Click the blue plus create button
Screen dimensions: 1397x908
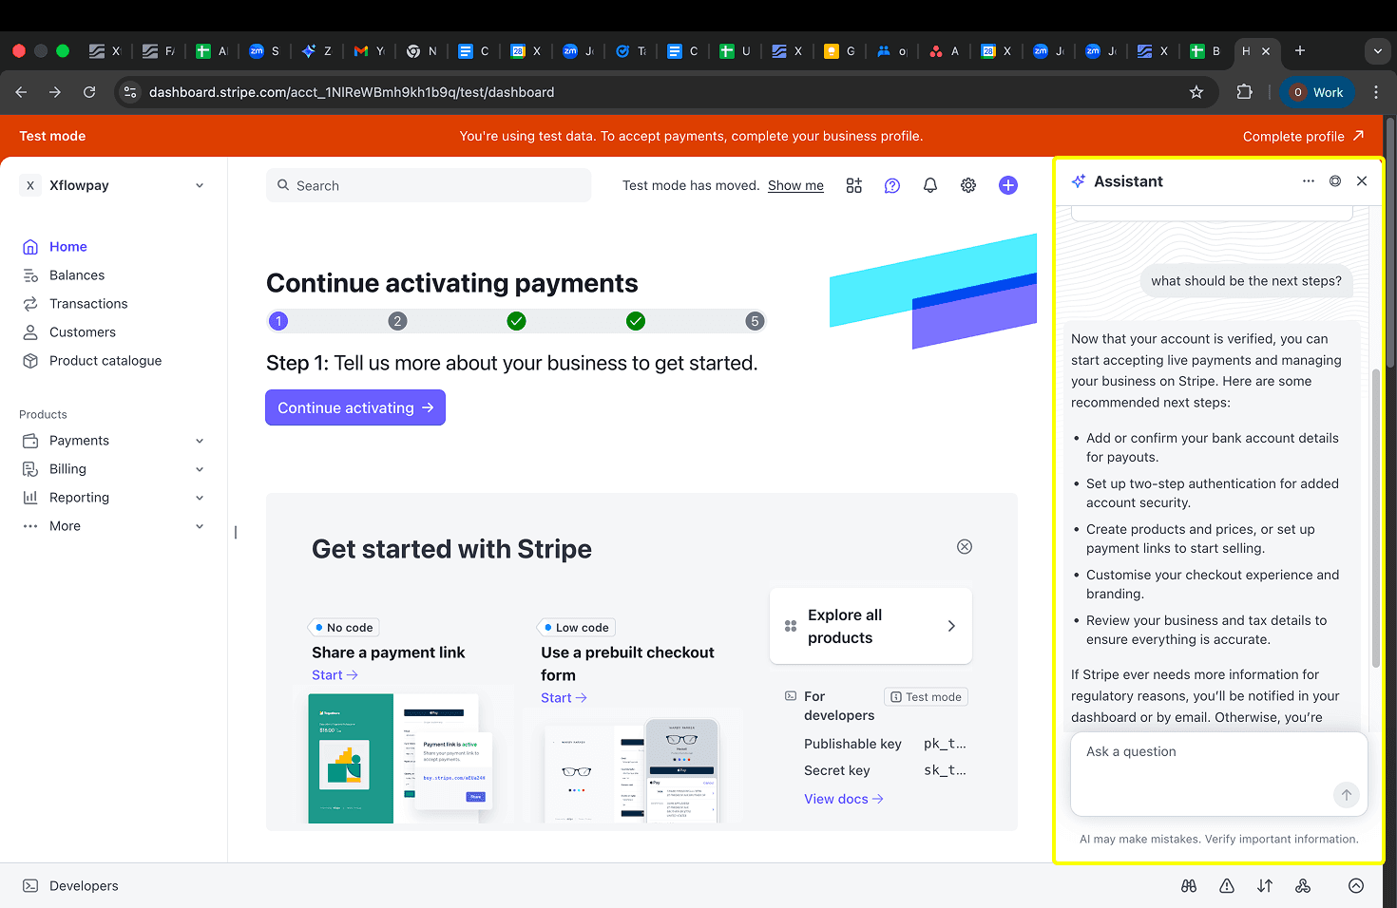[x=1008, y=186]
